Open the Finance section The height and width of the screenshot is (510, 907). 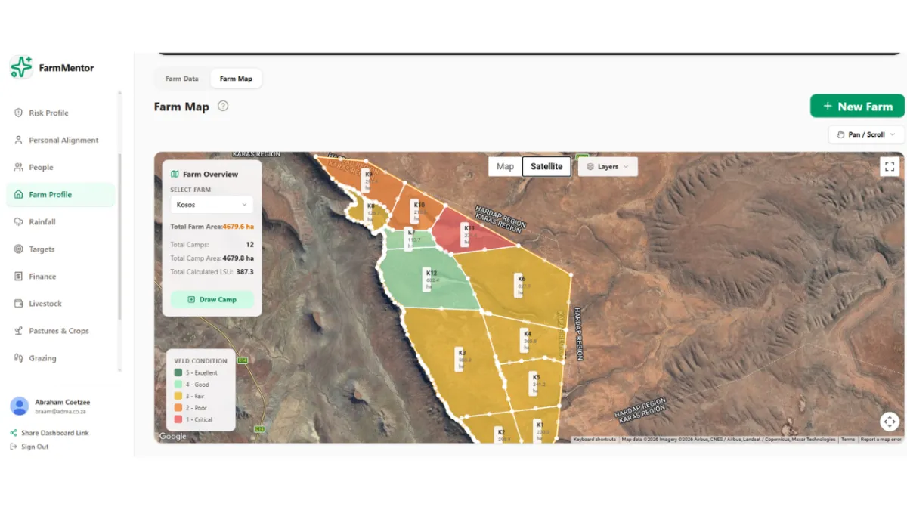(x=60, y=276)
